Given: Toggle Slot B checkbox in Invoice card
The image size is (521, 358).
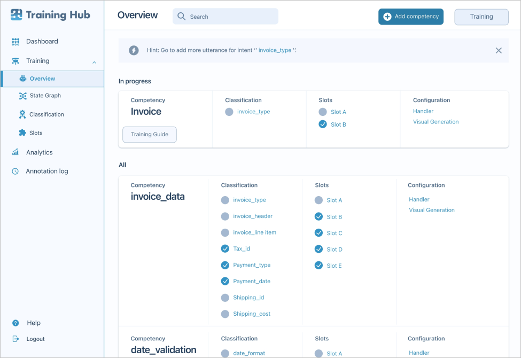Looking at the screenshot, I should pos(323,124).
